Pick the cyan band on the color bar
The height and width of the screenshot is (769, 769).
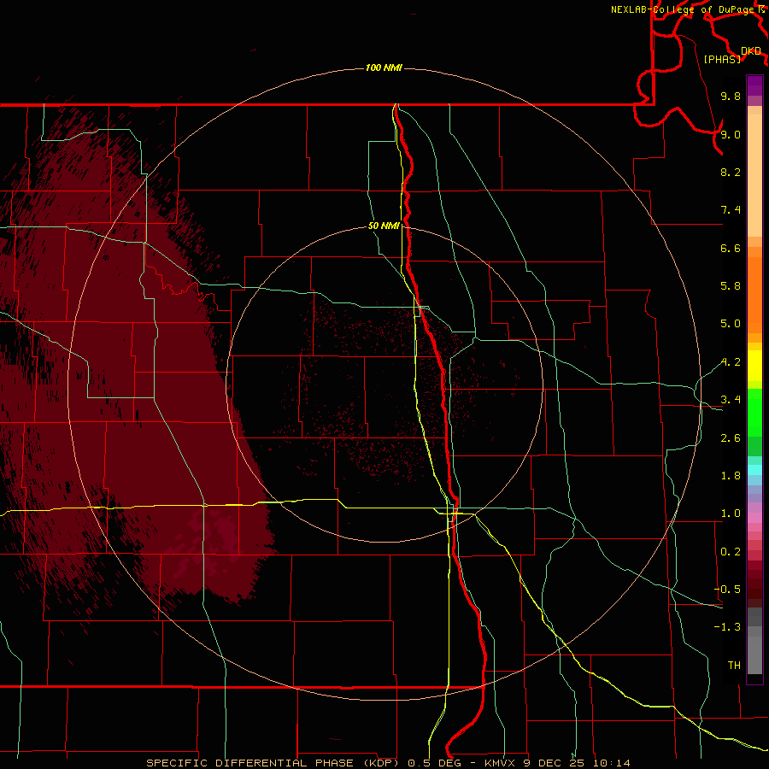pyautogui.click(x=754, y=469)
